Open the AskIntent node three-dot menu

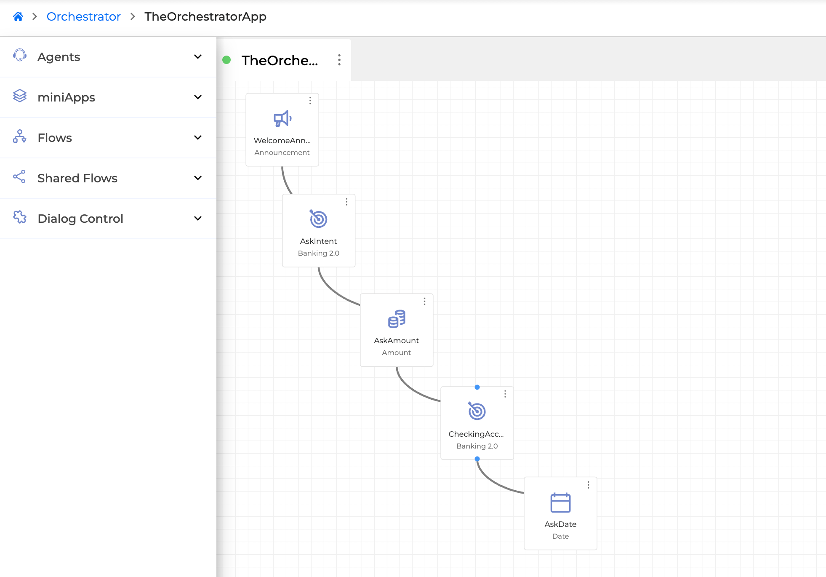346,202
